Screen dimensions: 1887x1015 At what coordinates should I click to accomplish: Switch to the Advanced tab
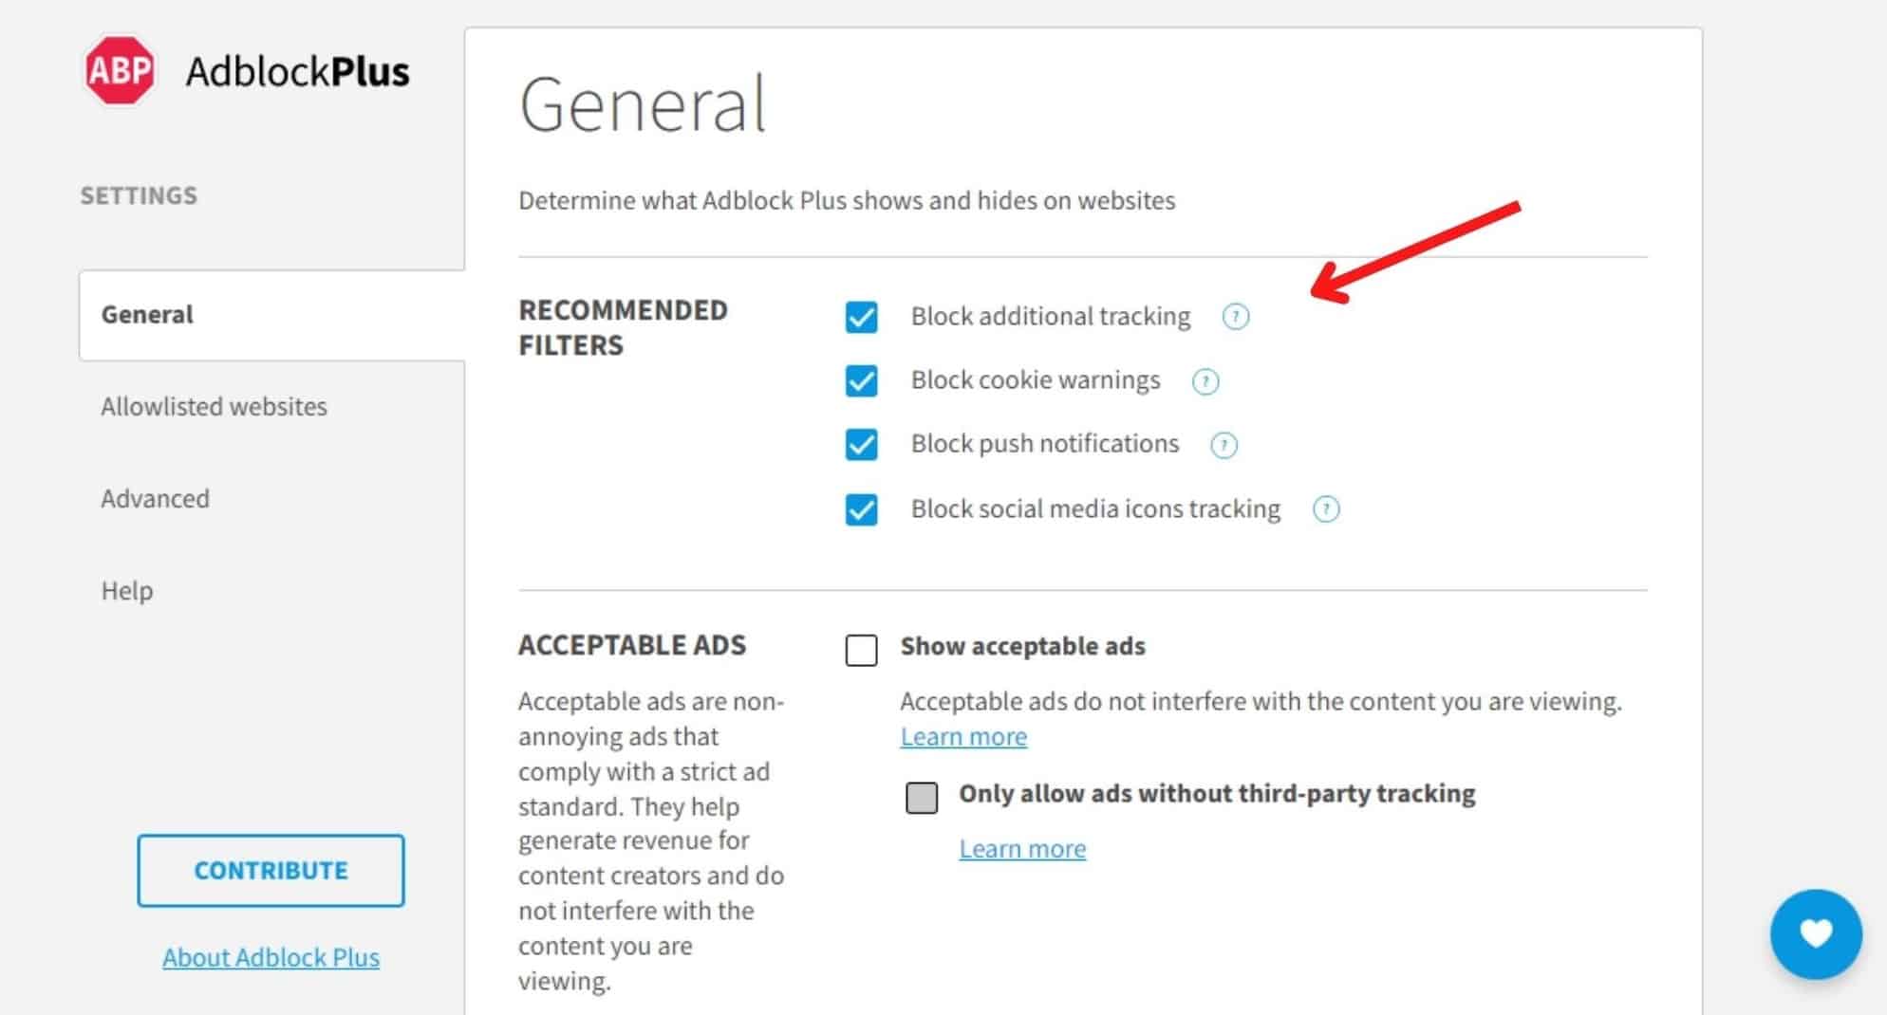point(155,499)
